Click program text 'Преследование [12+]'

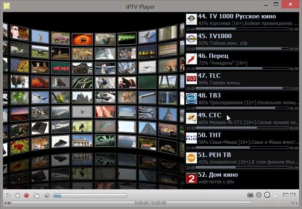233,103
